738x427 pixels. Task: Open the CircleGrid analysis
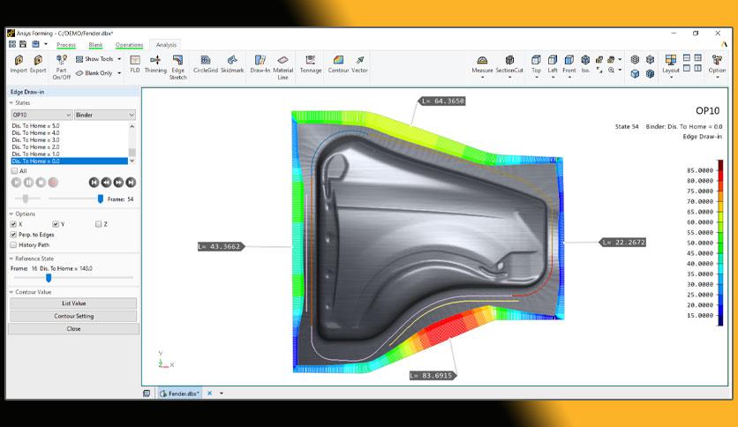tap(205, 64)
